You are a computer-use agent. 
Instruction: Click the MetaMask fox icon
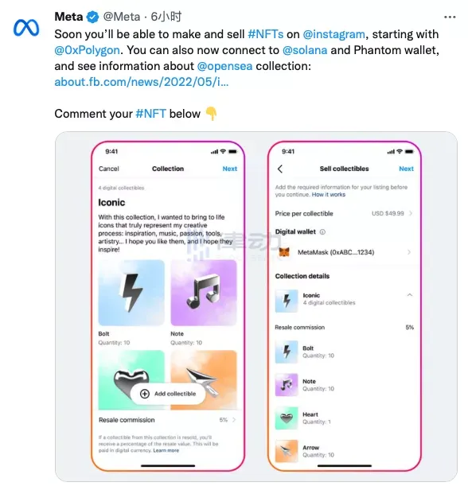tap(284, 252)
